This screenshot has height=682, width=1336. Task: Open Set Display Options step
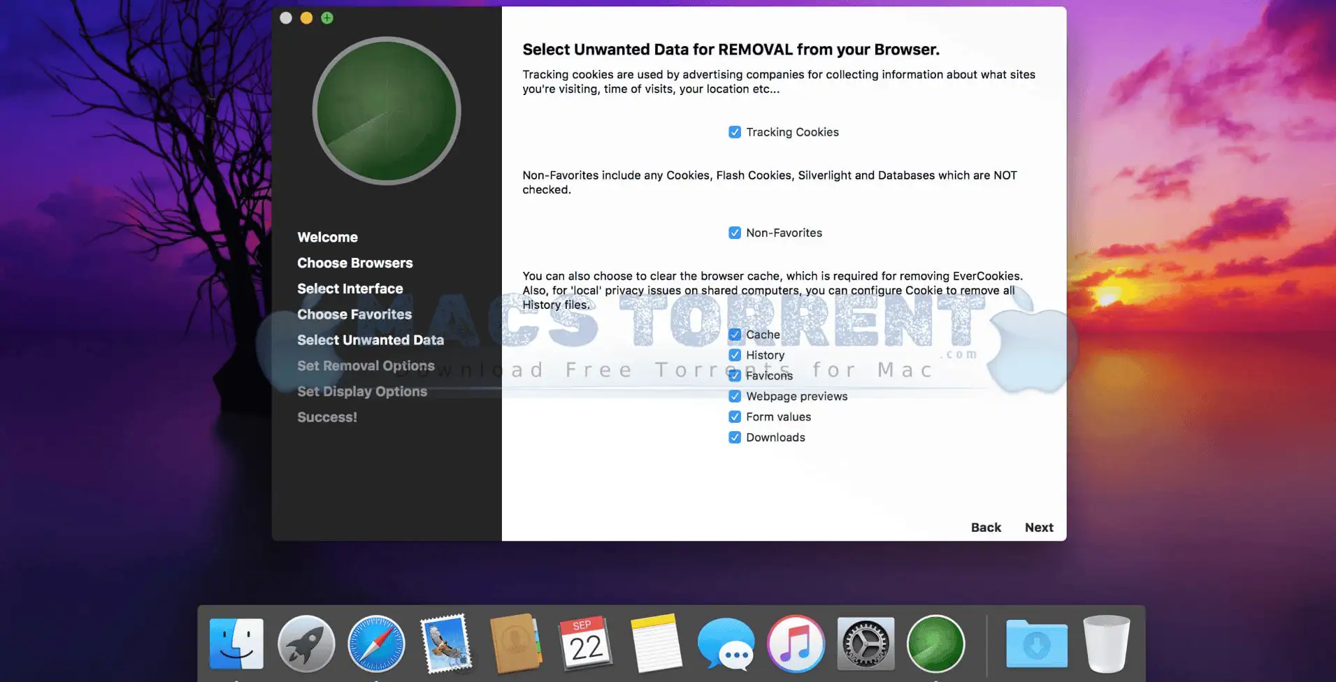362,391
